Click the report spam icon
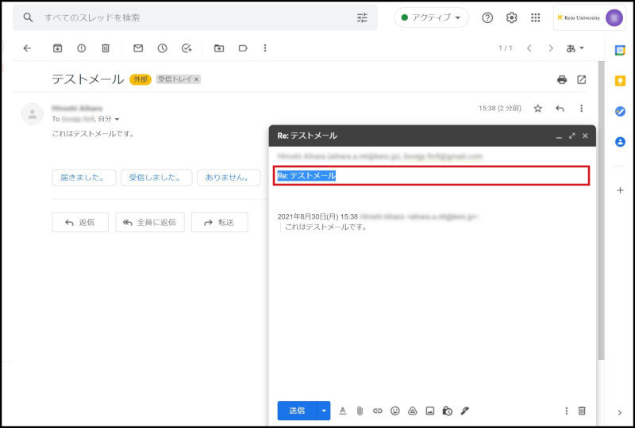The image size is (635, 428). point(81,48)
